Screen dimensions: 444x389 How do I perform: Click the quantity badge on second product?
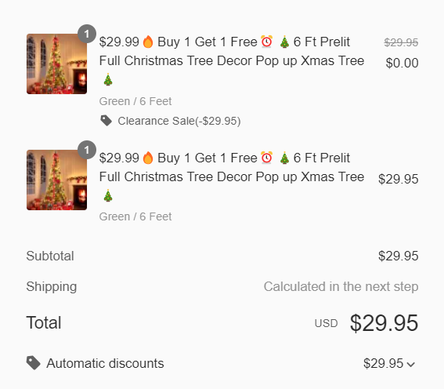(x=87, y=150)
